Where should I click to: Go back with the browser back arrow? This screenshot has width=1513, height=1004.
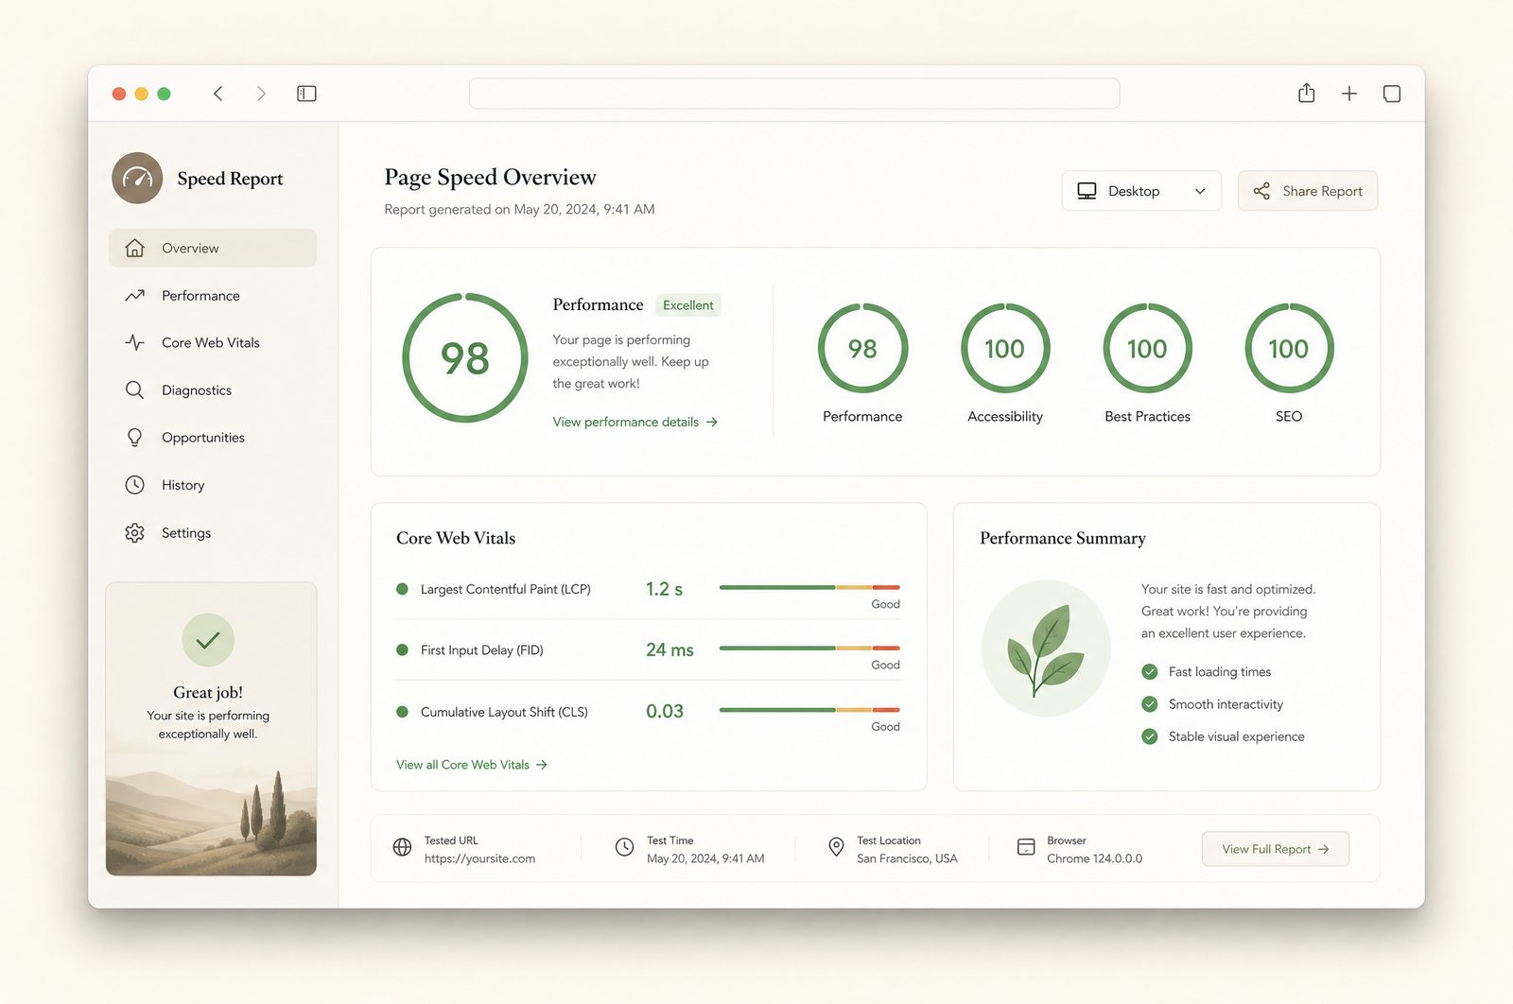[218, 94]
